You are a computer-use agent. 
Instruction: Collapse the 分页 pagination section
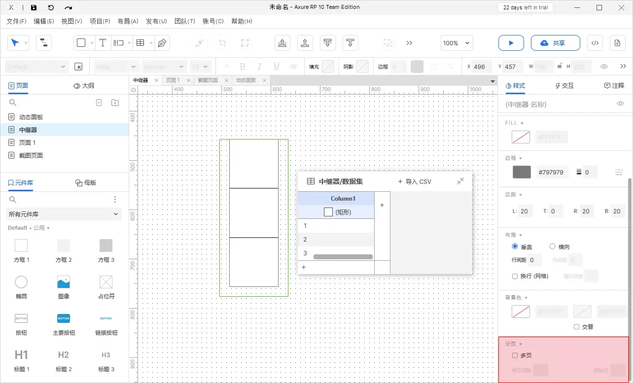click(521, 344)
